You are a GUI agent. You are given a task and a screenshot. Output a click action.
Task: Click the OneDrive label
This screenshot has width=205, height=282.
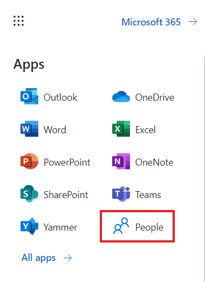[x=155, y=97]
